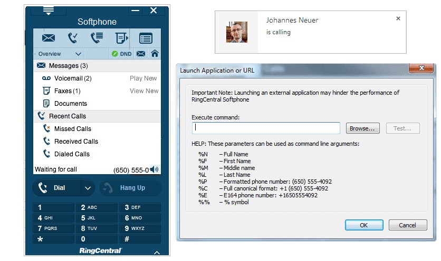This screenshot has height=261, width=441.
Task: Click the RingCentral logo at Softphone bottom
Action: (100, 250)
